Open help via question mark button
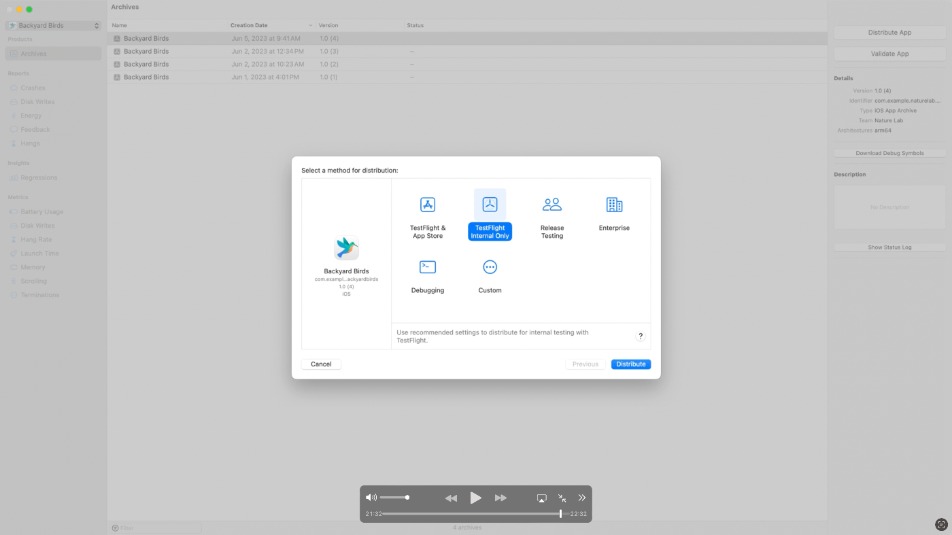Image resolution: width=952 pixels, height=535 pixels. [640, 336]
